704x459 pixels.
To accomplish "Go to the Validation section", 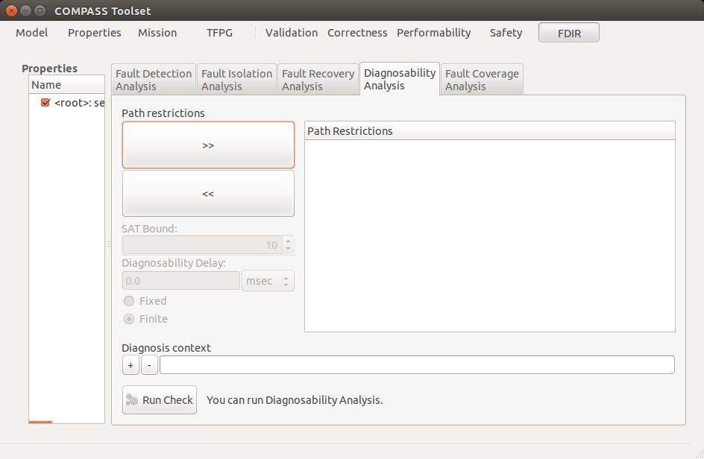I will pos(292,33).
